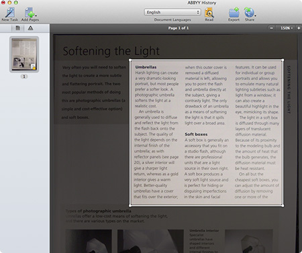Screen dimensions: 302x253
Task: Click the 'Softening the Light' heading
Action: [111, 51]
